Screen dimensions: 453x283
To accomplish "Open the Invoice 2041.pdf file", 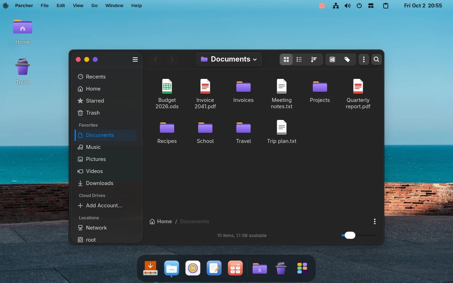I will pyautogui.click(x=205, y=94).
